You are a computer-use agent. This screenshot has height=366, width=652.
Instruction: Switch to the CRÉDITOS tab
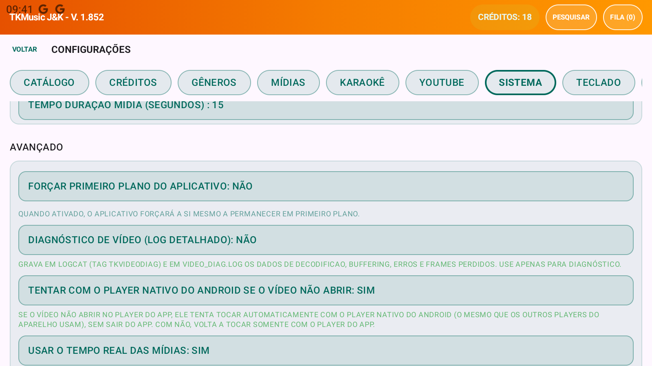click(x=133, y=83)
